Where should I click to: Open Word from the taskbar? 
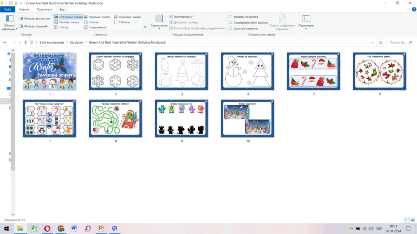pyautogui.click(x=74, y=228)
